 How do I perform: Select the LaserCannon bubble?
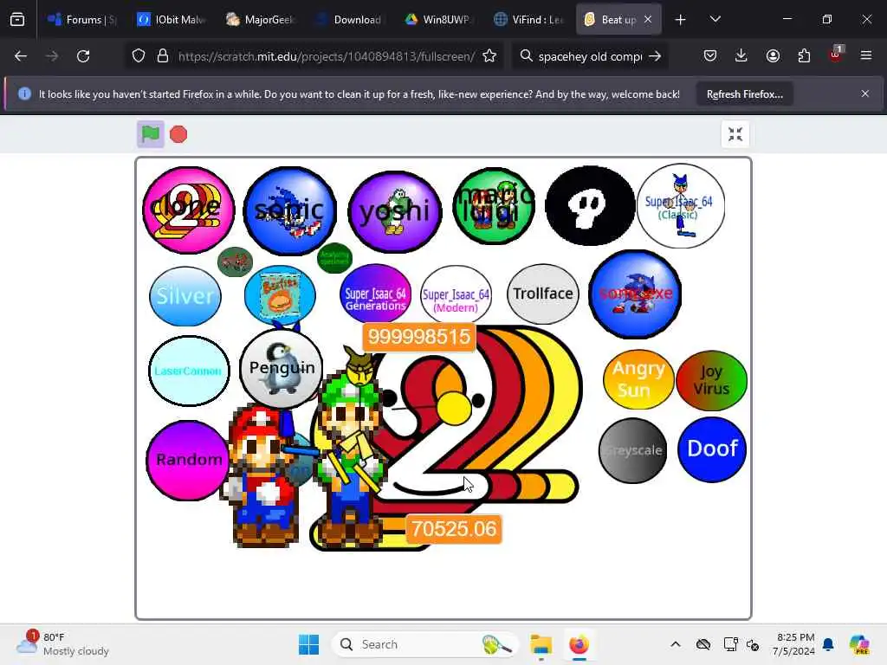189,371
